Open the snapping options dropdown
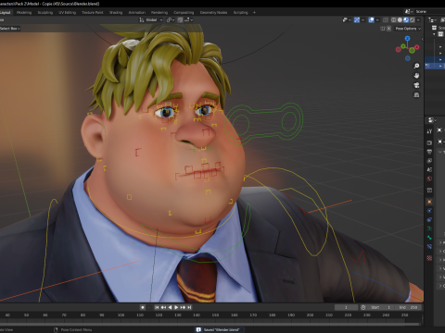 pos(188,19)
